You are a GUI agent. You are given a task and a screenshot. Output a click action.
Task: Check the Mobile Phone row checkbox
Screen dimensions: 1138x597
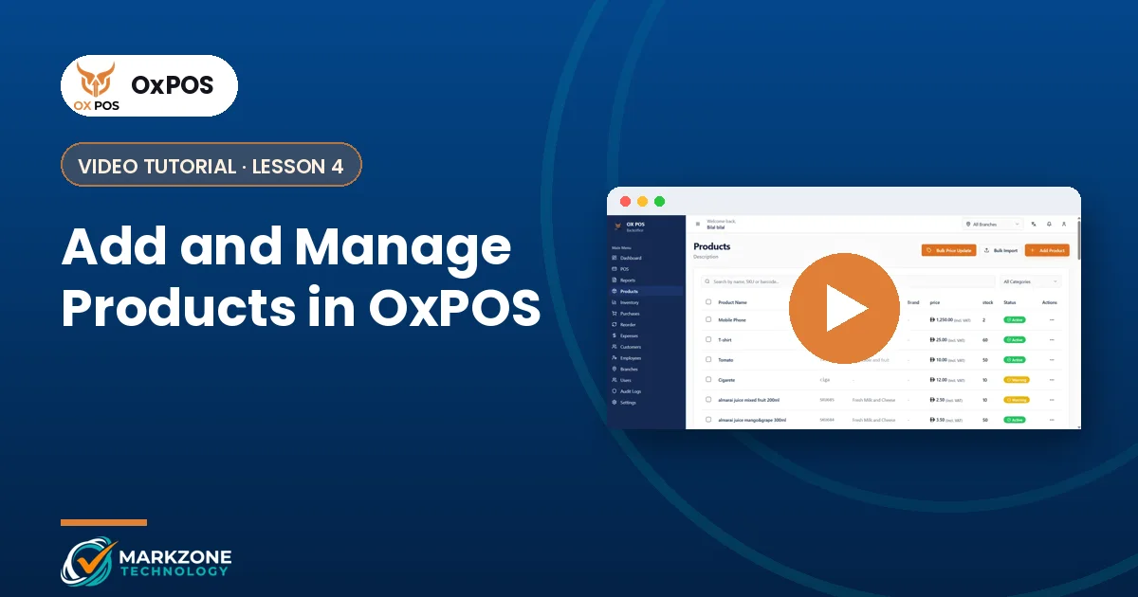[708, 320]
